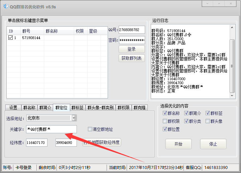Toggle the 群名称 optimization checkbox
Screen dimensions: 241x173
coord(165,113)
